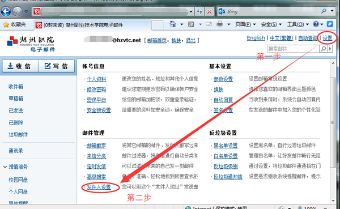Open the 已发送 folder
Screen dimensions: 340x209
[16, 110]
